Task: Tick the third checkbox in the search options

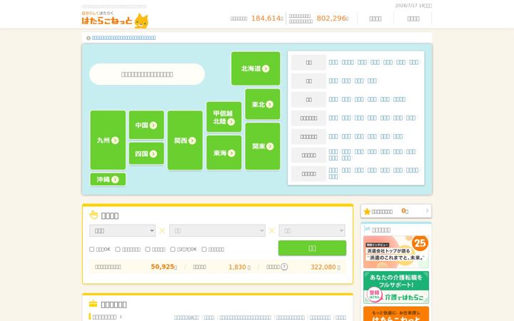Action: click(x=148, y=249)
